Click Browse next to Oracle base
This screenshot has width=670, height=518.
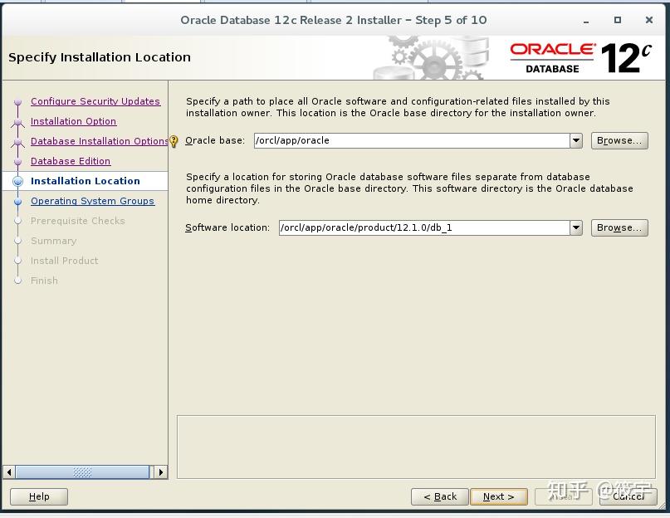[x=619, y=140]
